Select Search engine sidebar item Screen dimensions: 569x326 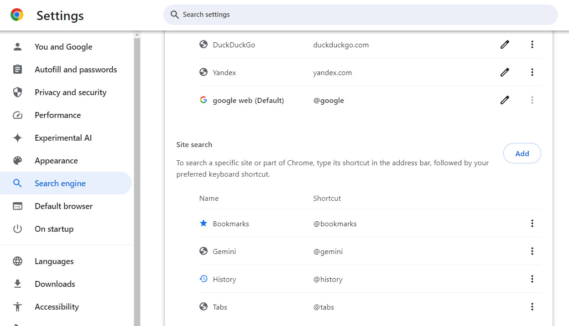tap(66, 183)
